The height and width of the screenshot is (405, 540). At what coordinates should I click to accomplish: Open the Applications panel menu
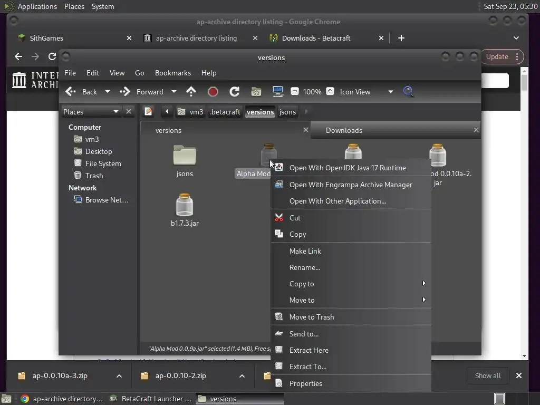point(37,6)
